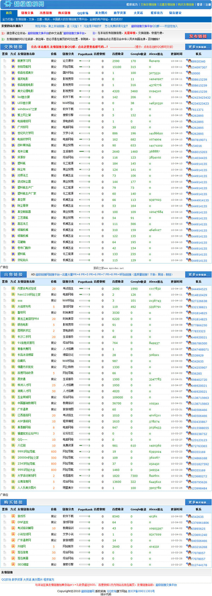Click the exchange icon in 安阳导航网 row
212x596 pixels.
coord(13,67)
